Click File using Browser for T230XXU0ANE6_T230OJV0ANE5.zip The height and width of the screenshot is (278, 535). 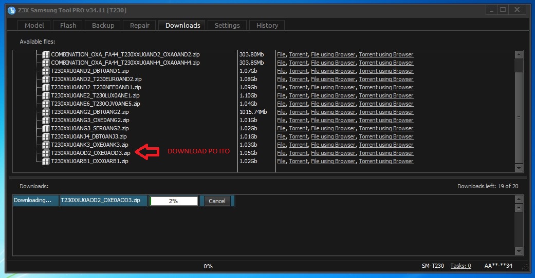click(x=333, y=104)
